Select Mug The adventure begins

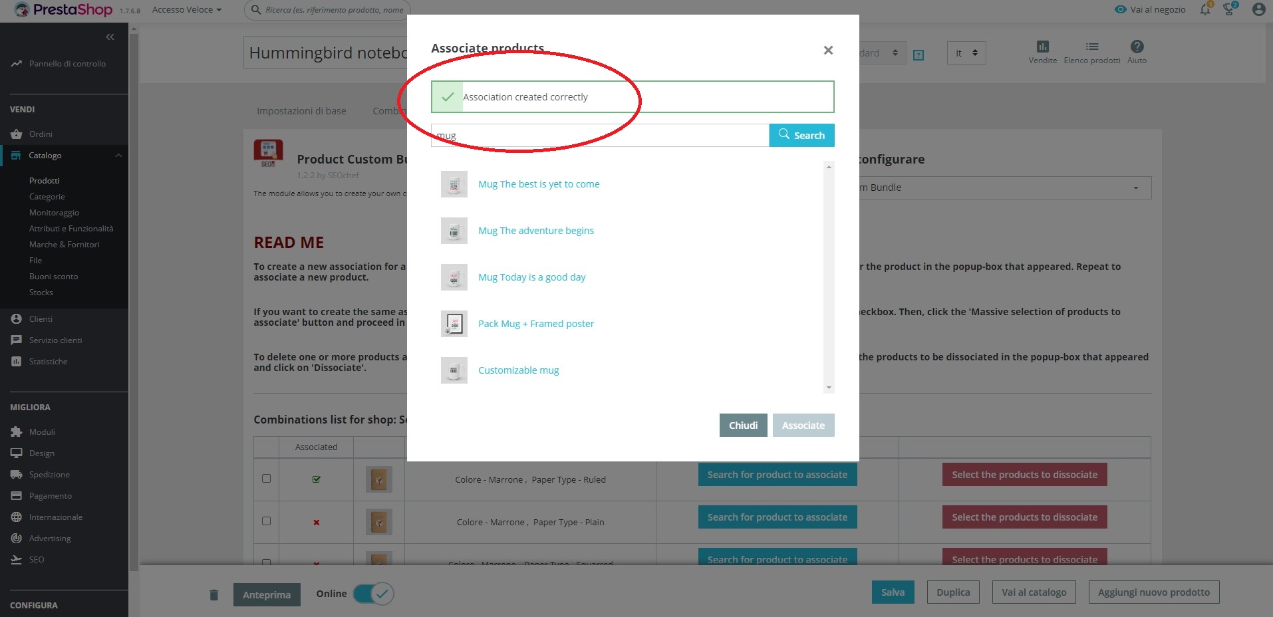536,231
